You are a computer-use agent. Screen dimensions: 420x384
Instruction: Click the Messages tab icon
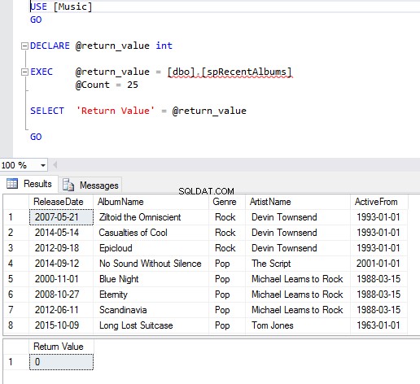(x=68, y=185)
